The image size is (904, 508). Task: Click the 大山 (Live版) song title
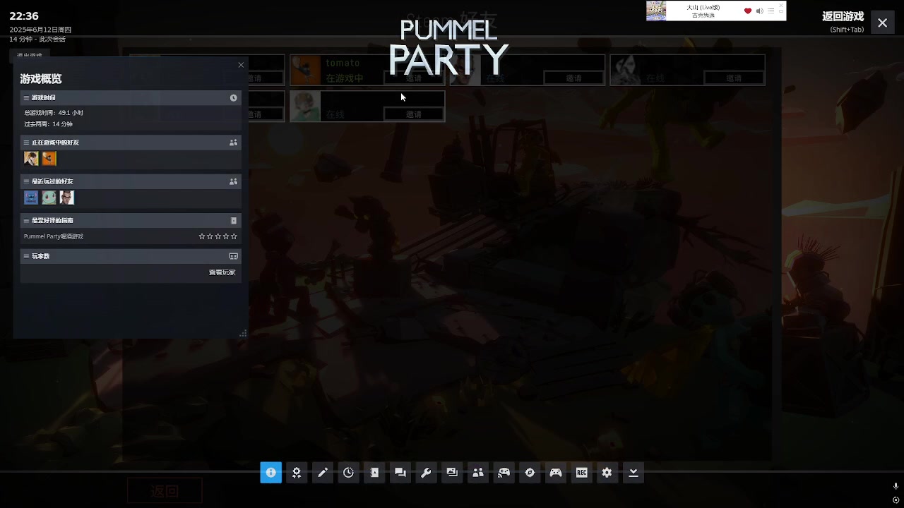coord(703,7)
